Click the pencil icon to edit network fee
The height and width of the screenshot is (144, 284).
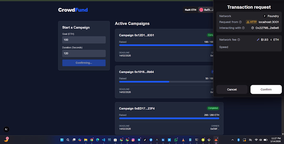tap(258, 40)
